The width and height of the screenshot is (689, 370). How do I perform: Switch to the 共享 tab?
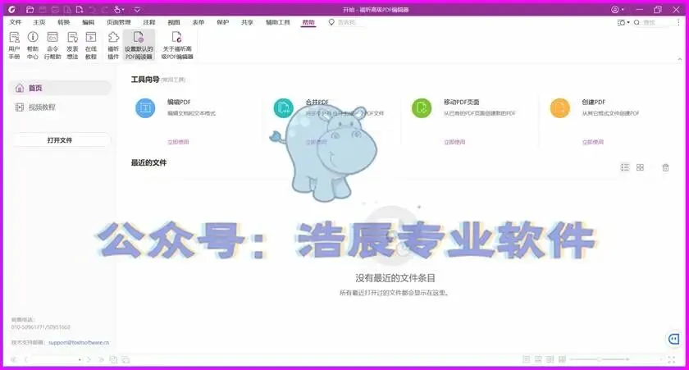click(x=248, y=22)
